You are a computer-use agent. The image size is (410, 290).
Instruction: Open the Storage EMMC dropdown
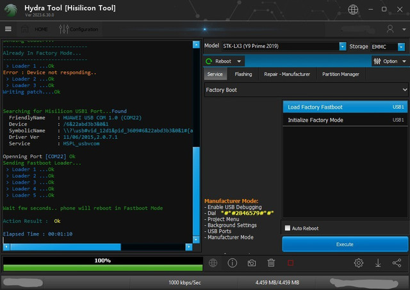click(401, 47)
